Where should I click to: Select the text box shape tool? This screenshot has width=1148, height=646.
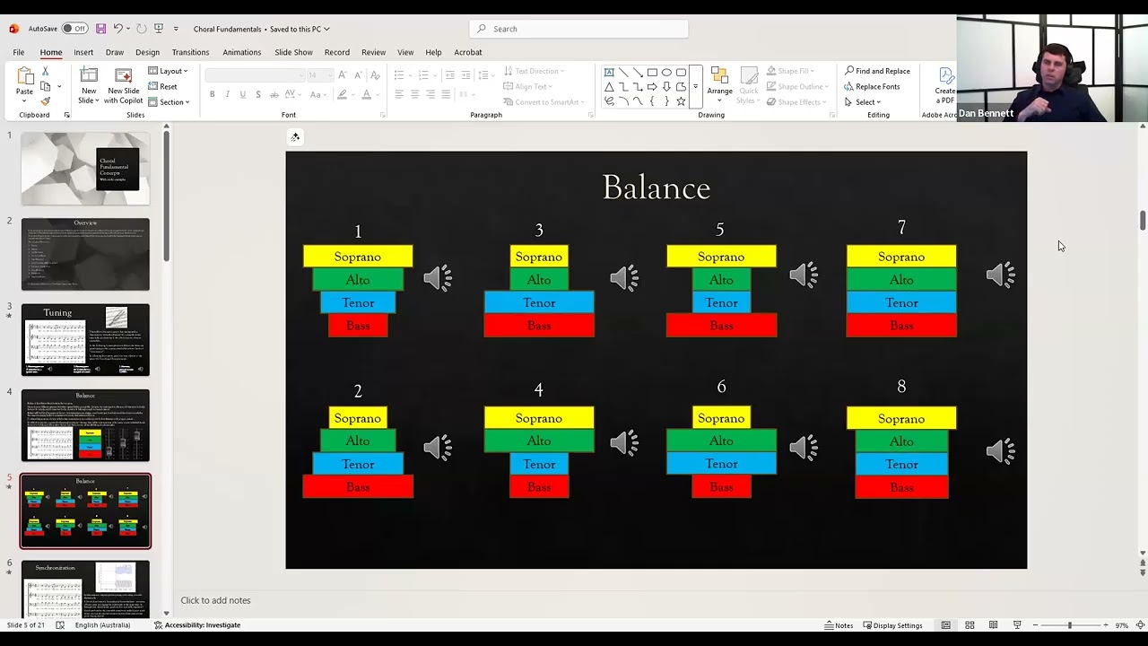click(609, 73)
